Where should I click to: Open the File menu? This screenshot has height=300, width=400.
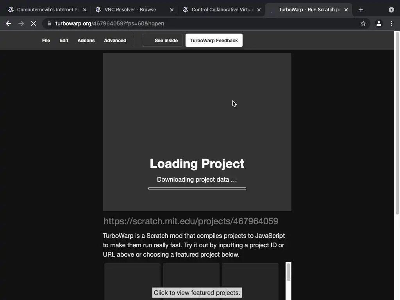tap(46, 41)
